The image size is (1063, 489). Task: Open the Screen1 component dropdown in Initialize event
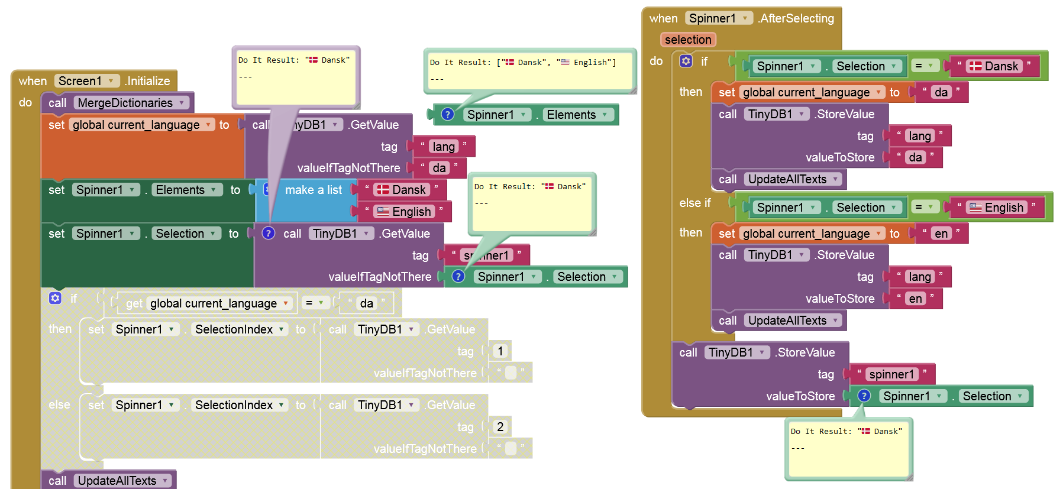click(111, 81)
